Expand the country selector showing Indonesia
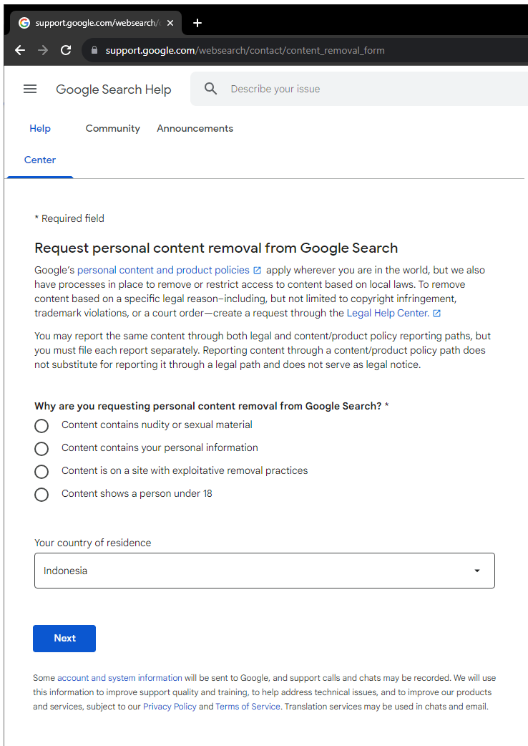The image size is (528, 746). pyautogui.click(x=264, y=571)
